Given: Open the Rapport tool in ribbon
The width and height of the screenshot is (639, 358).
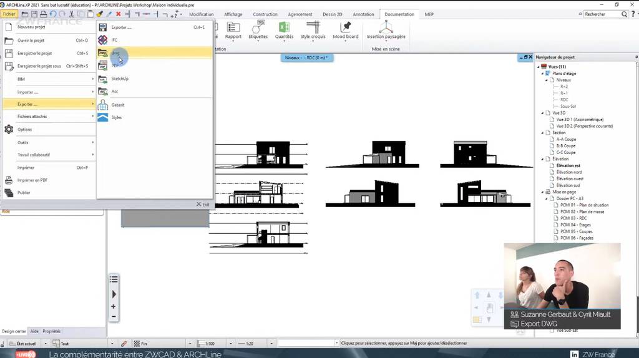Looking at the screenshot, I should tap(233, 31).
